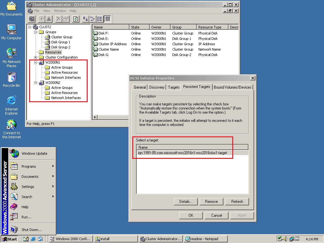324x243 pixels.
Task: Click the Details... button
Action: coord(186,202)
